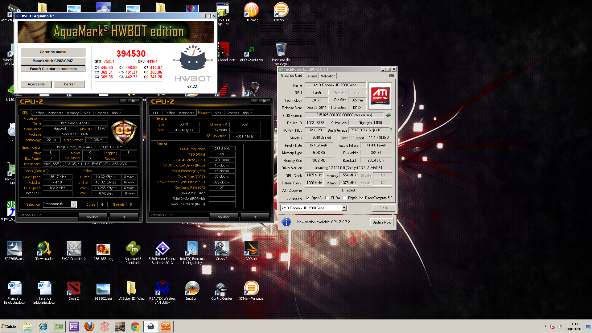Open AISuite_III_Win folder

click(133, 290)
